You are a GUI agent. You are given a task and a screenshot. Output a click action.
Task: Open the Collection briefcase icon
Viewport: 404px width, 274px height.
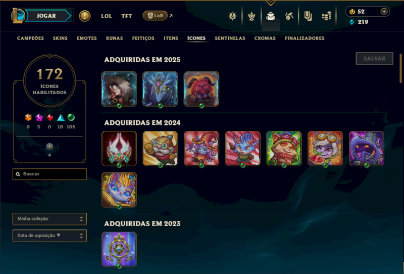click(x=271, y=16)
